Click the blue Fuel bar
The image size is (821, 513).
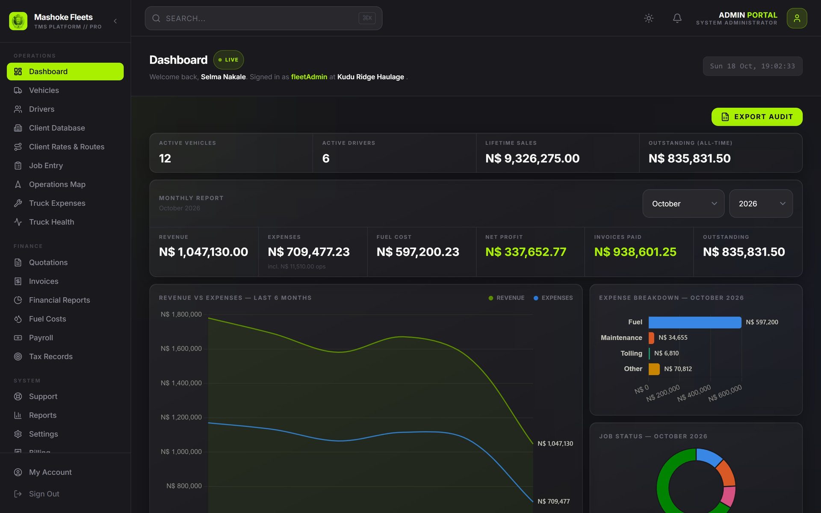tap(695, 322)
